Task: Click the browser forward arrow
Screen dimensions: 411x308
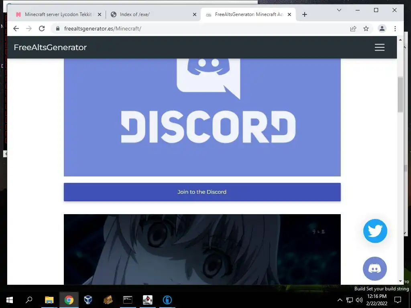Action: (29, 28)
